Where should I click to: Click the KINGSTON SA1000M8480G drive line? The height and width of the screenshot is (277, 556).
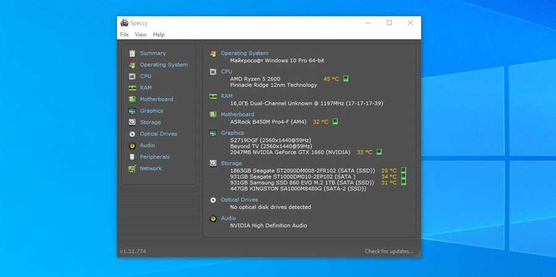click(x=298, y=189)
